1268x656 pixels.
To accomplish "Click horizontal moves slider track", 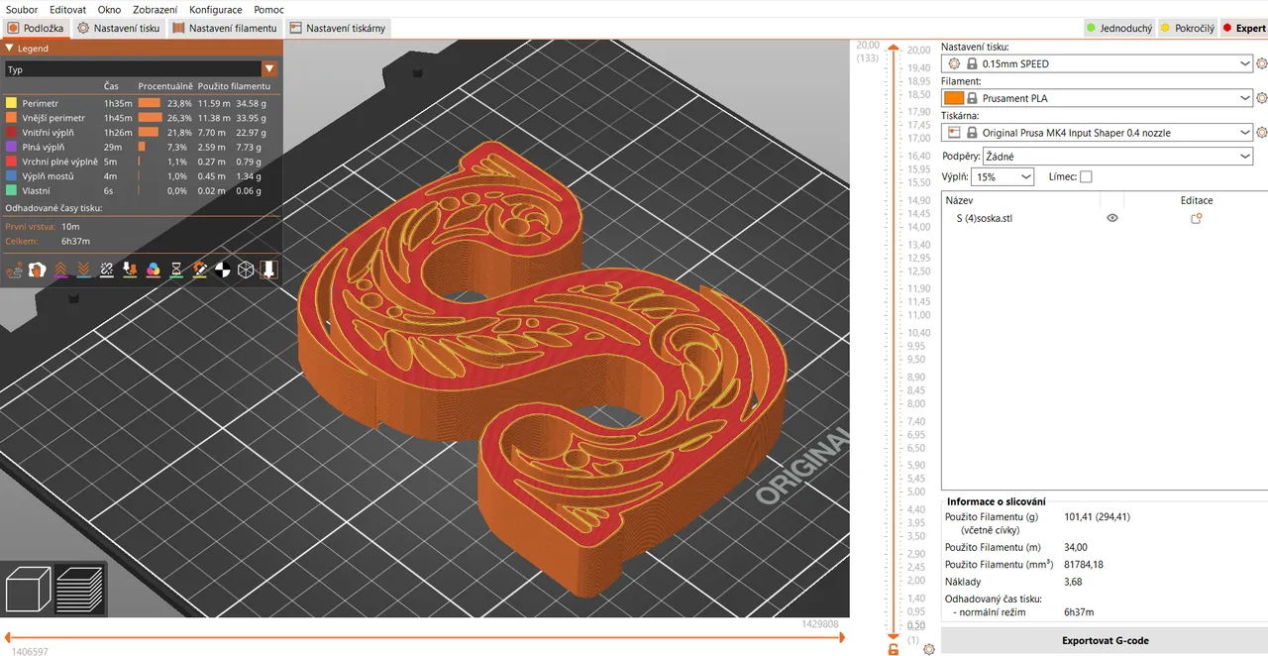I will 424,636.
